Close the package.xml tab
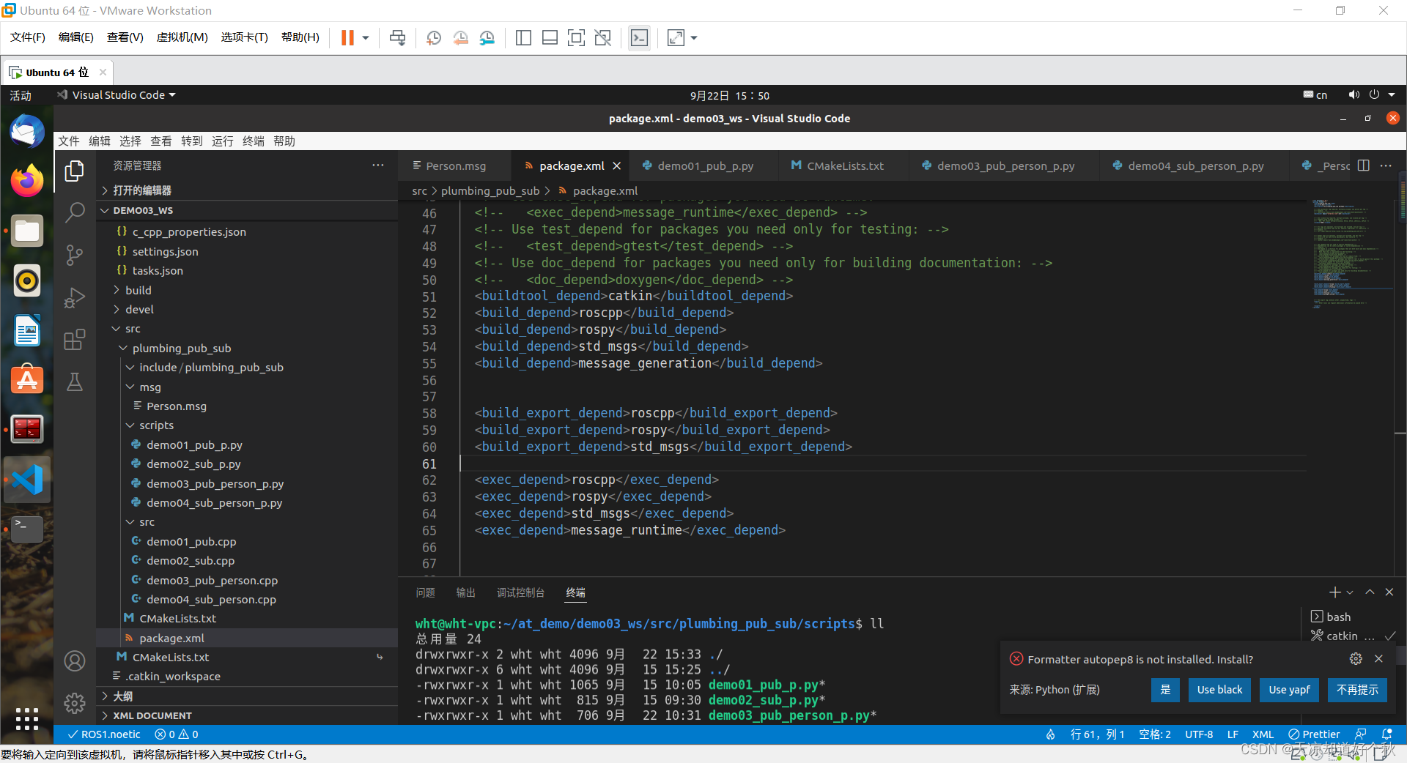Viewport: 1407px width, 763px height. 617,166
